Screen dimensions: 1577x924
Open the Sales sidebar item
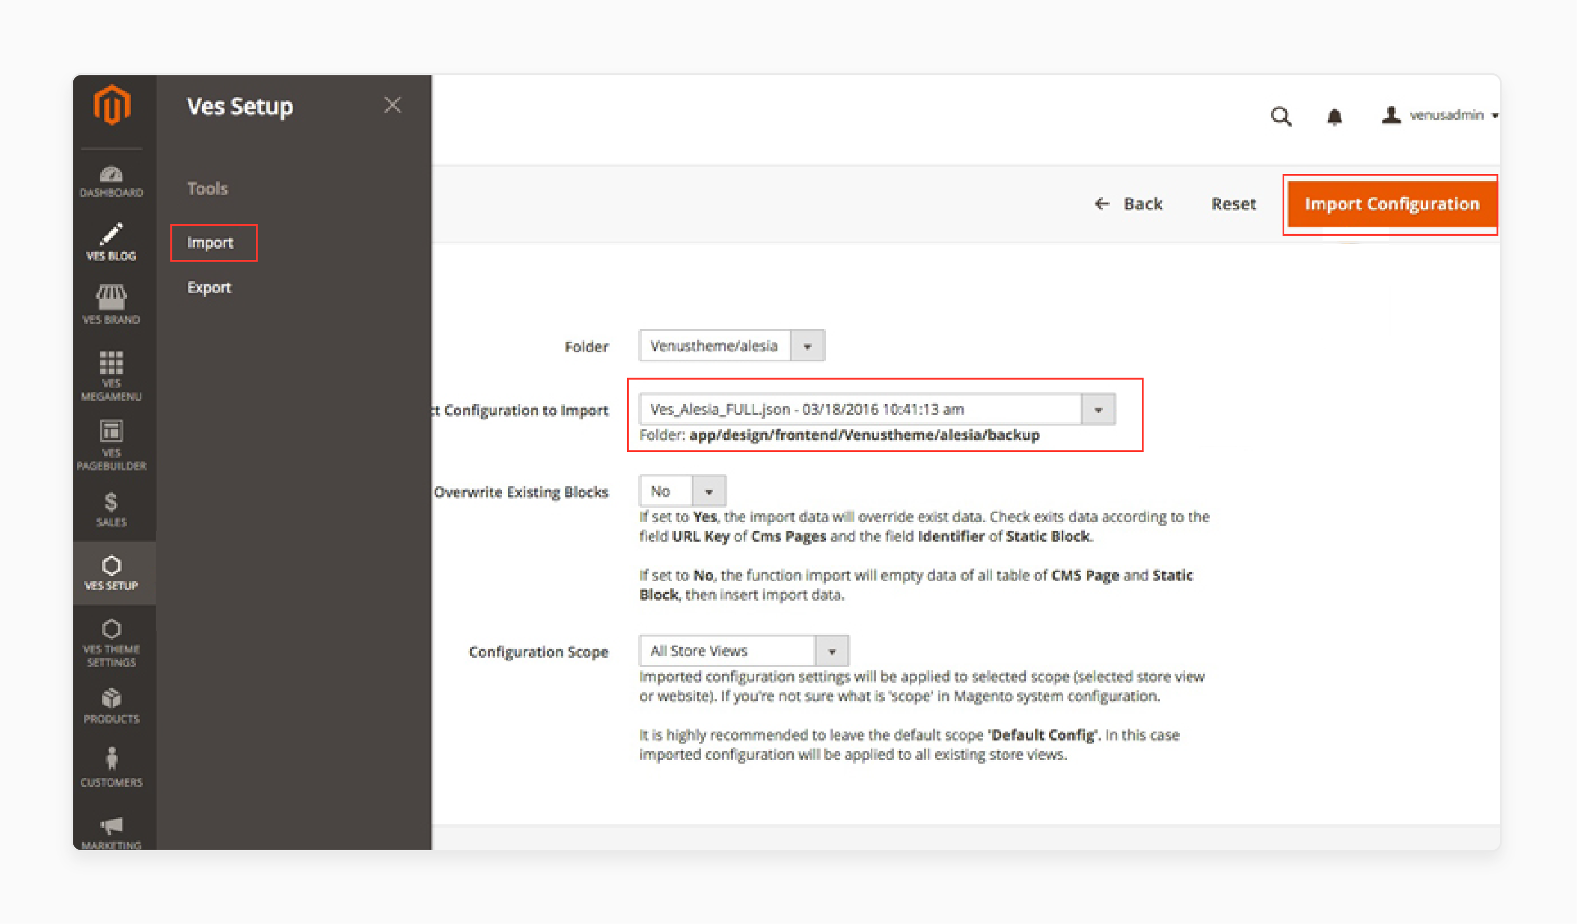click(x=111, y=510)
